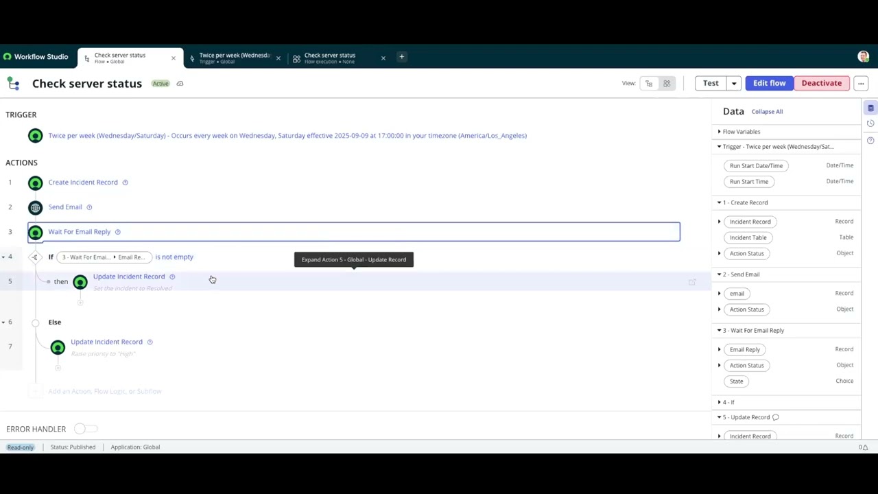Expand the Flow Variables section
Viewport: 878px width, 494px height.
pos(719,131)
